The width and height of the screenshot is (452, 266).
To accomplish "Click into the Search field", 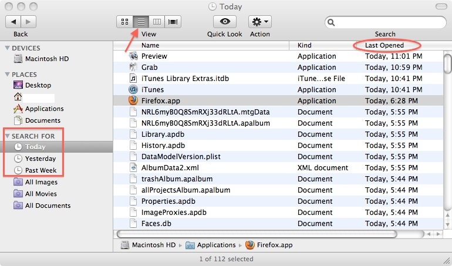I will 386,22.
